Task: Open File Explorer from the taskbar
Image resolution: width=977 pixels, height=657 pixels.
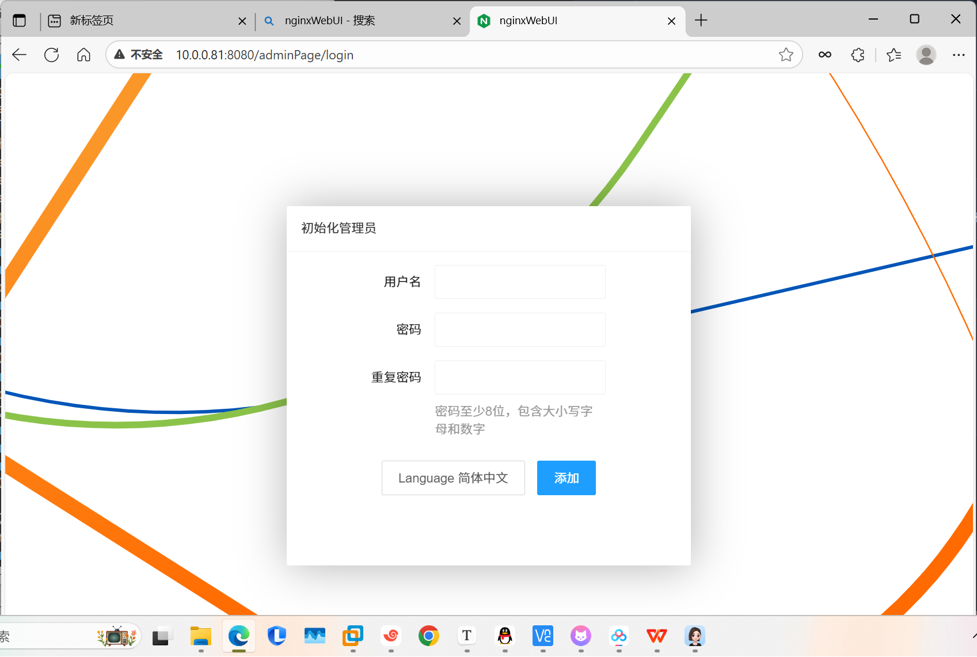Action: [201, 636]
